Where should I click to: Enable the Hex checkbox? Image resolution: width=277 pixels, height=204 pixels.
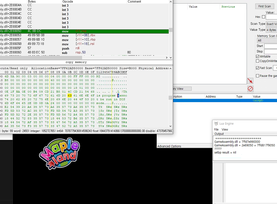[x=263, y=17]
